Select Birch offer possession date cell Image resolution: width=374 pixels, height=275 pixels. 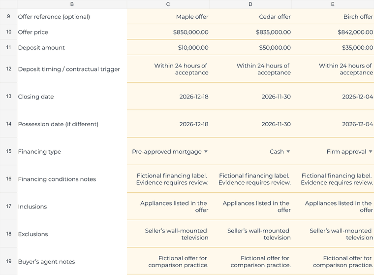[x=333, y=124]
